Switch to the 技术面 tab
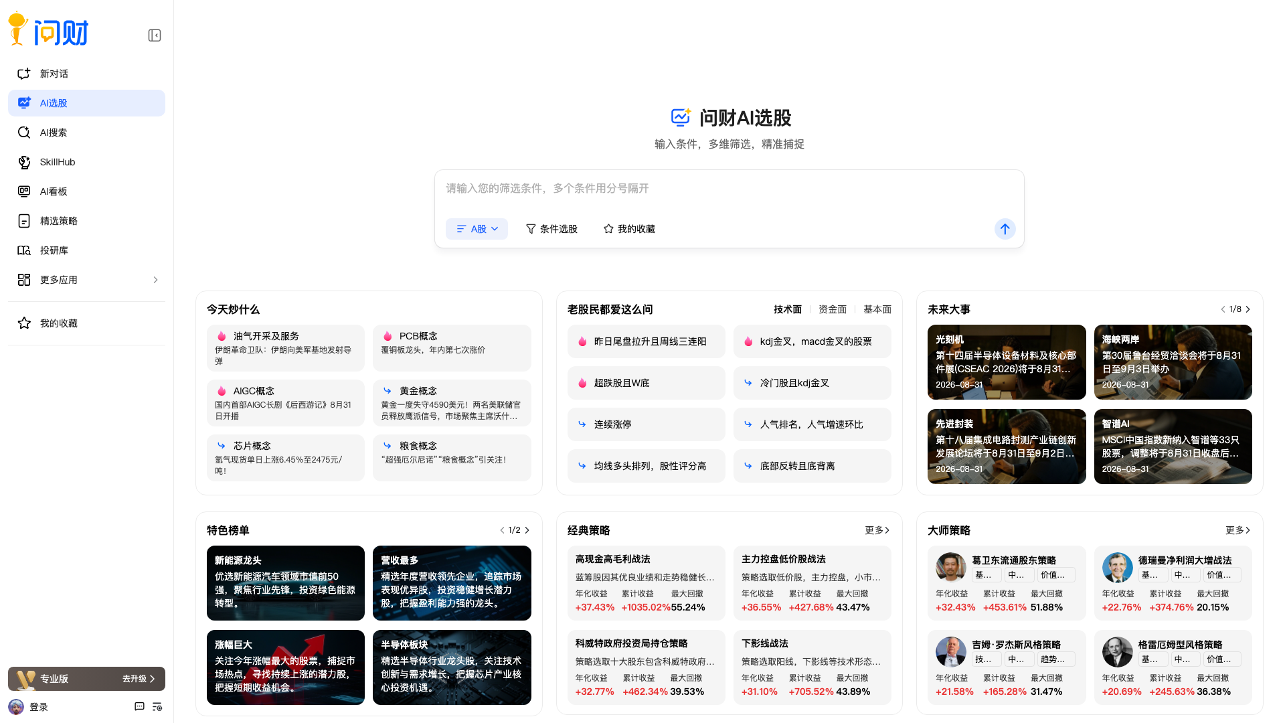This screenshot has width=1285, height=723. [x=788, y=309]
